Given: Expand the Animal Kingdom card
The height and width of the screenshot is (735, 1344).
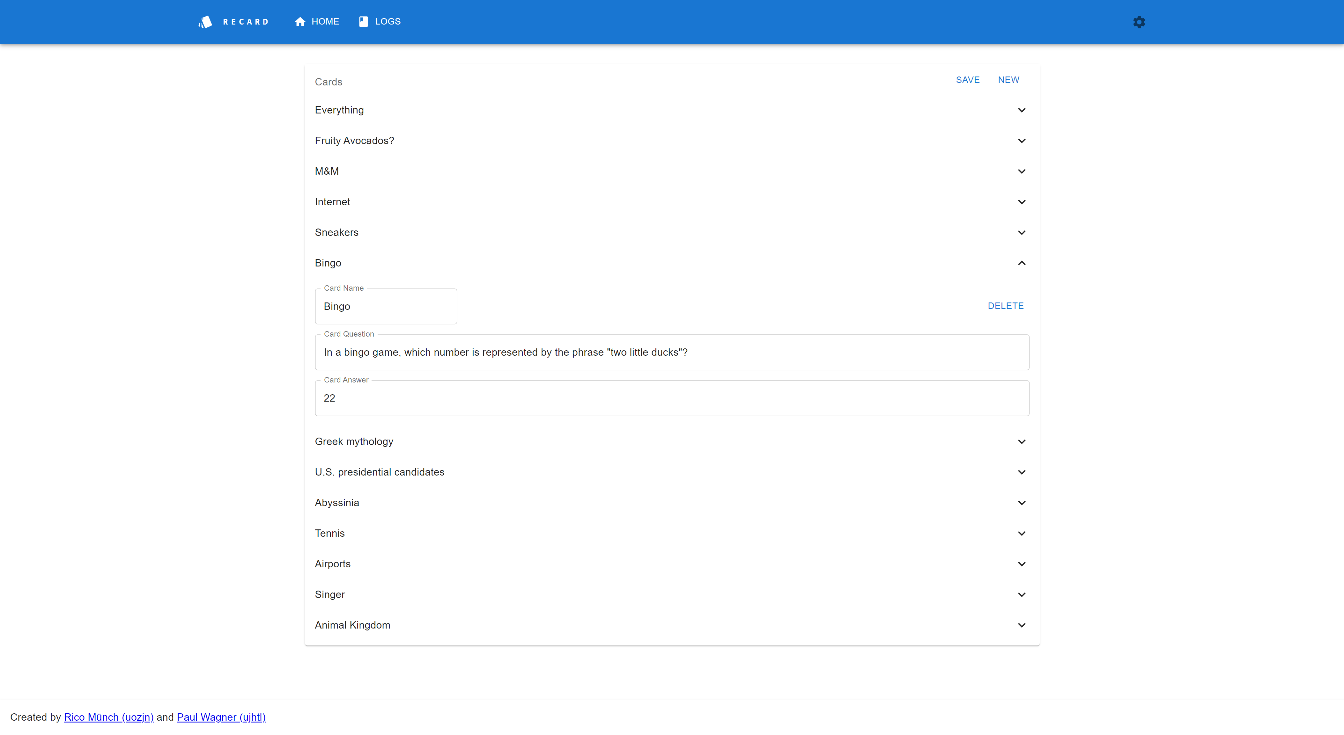Looking at the screenshot, I should pyautogui.click(x=1022, y=625).
